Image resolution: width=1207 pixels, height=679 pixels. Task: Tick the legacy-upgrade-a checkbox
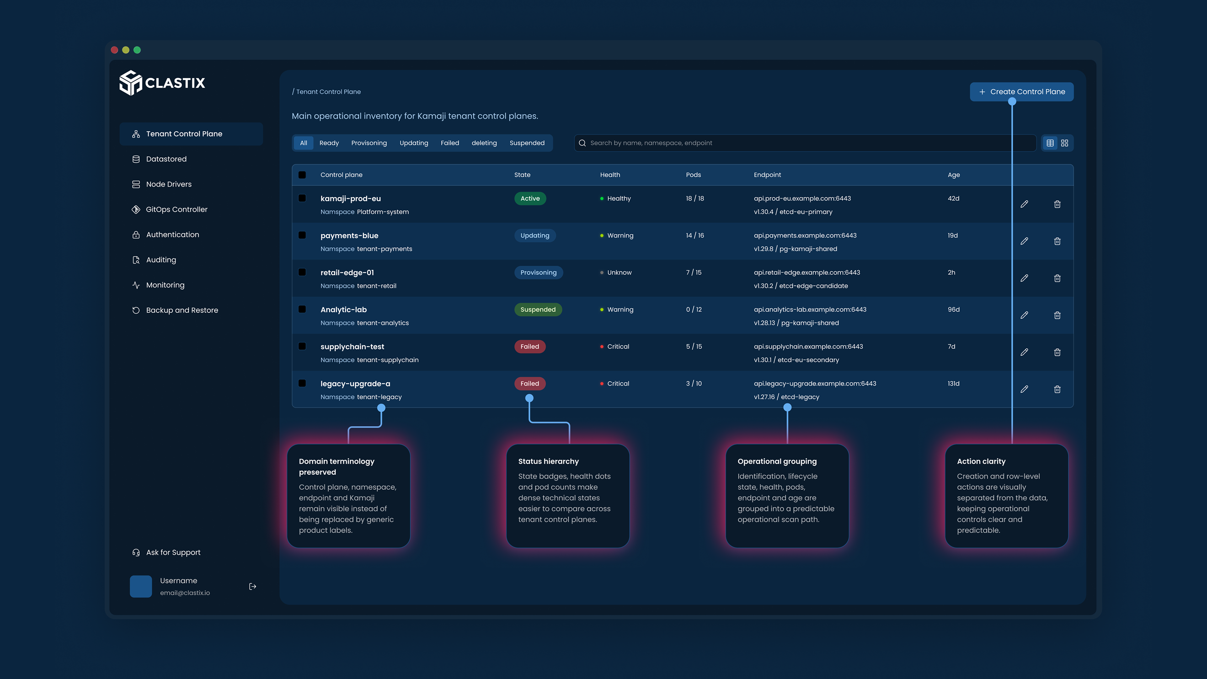[x=302, y=383]
